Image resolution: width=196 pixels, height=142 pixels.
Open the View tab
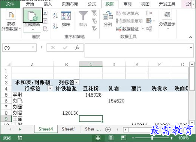[145, 4]
